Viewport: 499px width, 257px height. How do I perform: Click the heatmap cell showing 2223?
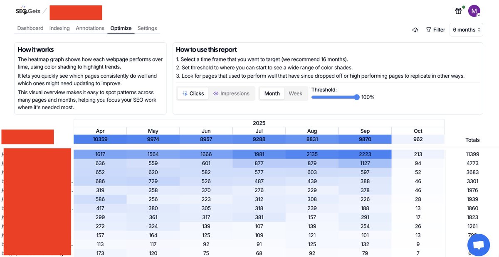[x=365, y=154]
